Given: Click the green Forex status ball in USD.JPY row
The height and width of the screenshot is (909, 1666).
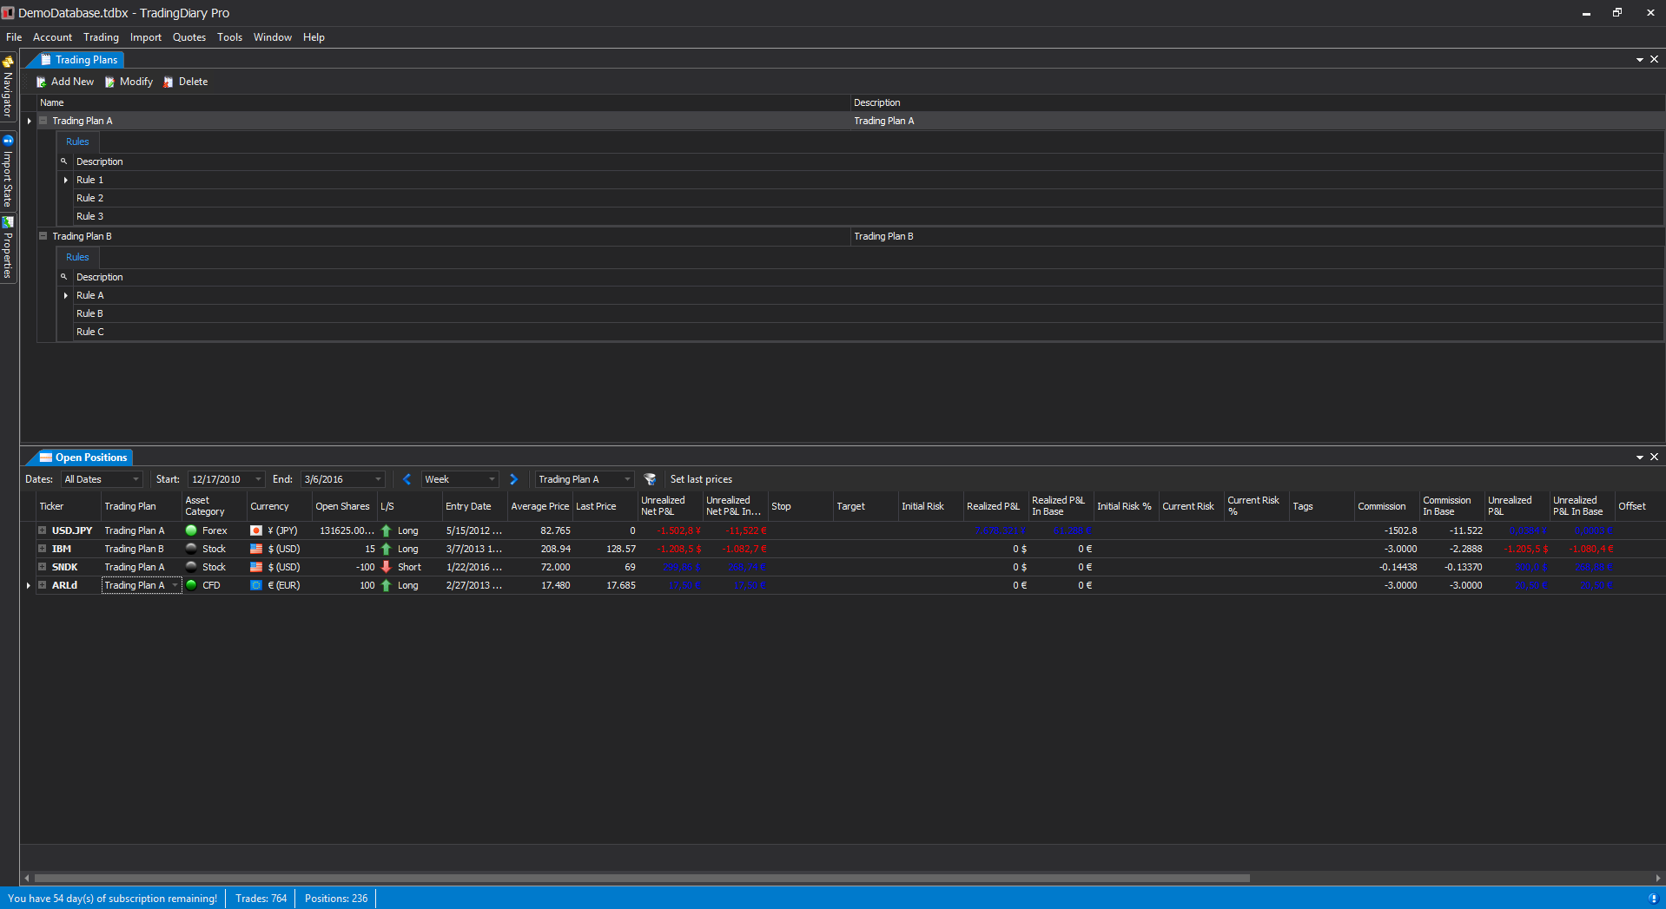Looking at the screenshot, I should 191,530.
